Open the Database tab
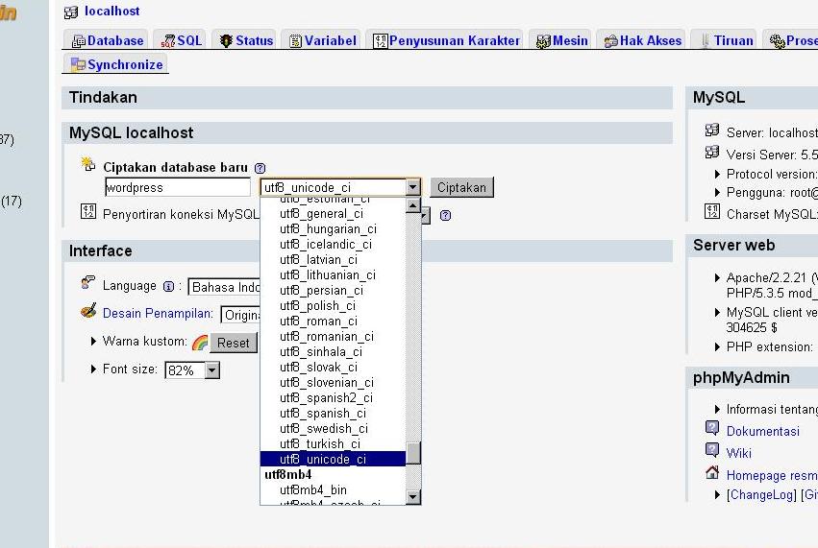This screenshot has height=548, width=818. pyautogui.click(x=108, y=40)
